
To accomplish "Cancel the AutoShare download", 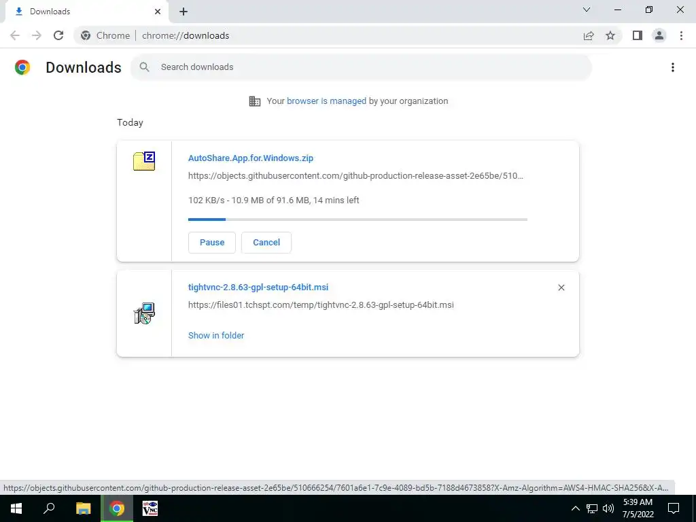I will 266,243.
